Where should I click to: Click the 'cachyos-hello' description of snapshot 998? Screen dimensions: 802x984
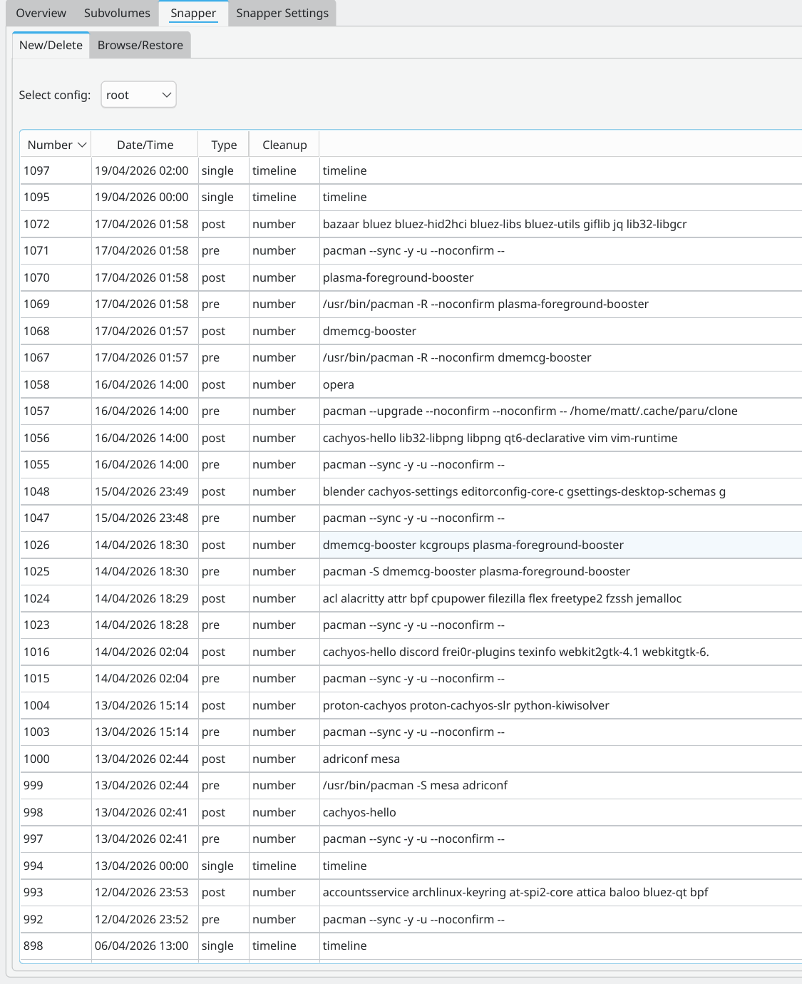[x=359, y=812]
